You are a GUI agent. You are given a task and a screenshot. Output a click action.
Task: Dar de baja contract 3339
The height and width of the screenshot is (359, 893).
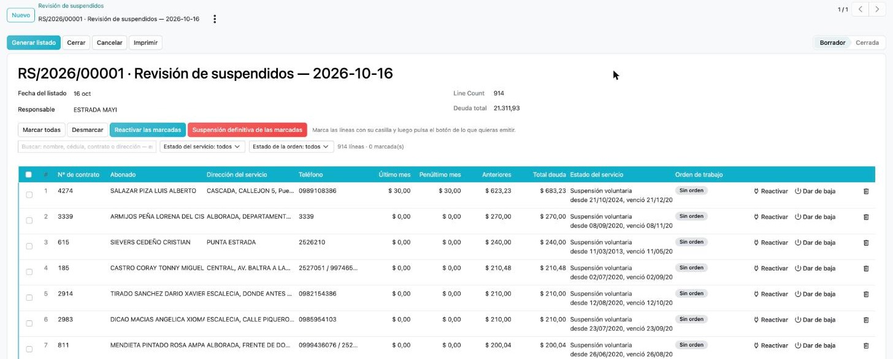pos(815,217)
